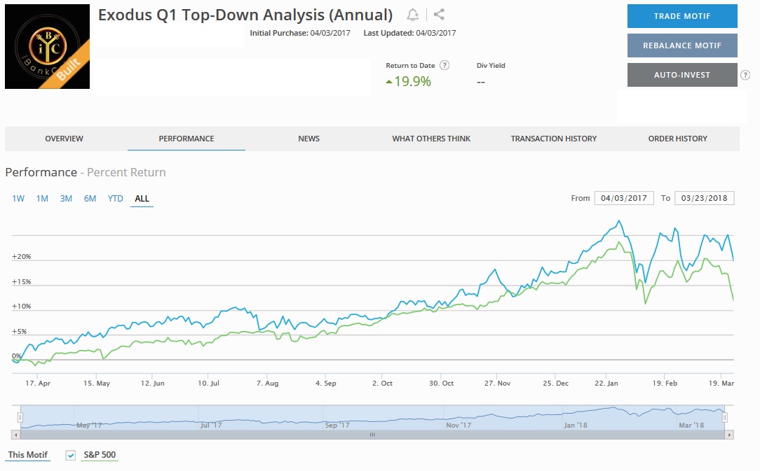Open the Return to Date help icon

click(x=445, y=65)
